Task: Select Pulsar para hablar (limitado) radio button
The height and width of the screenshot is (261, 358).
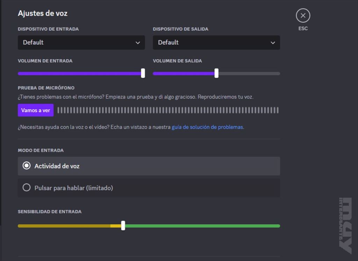Action: click(27, 188)
